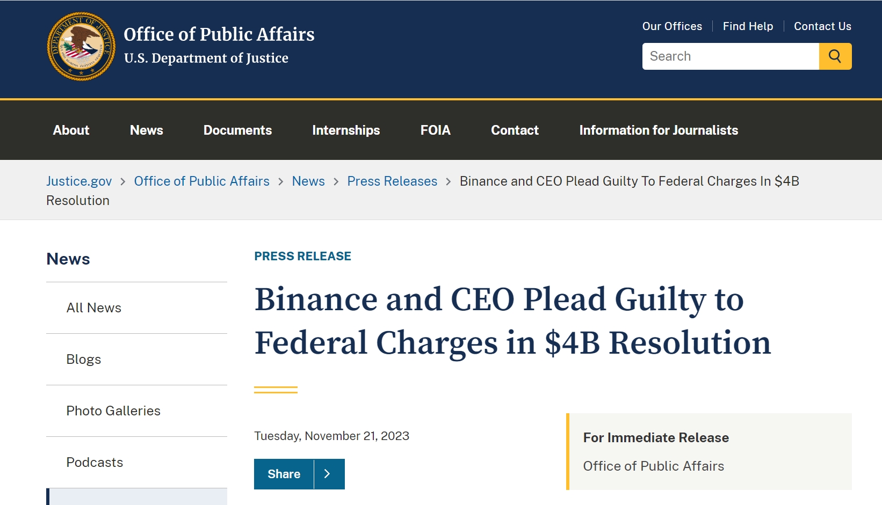The height and width of the screenshot is (505, 882).
Task: Click Office of Public Affairs in release box
Action: (x=654, y=466)
